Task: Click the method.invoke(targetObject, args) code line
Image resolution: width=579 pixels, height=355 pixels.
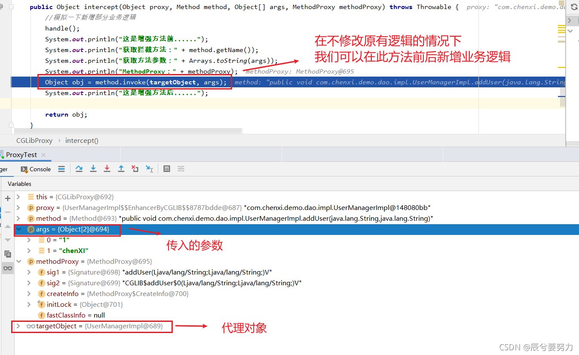Action: (135, 82)
